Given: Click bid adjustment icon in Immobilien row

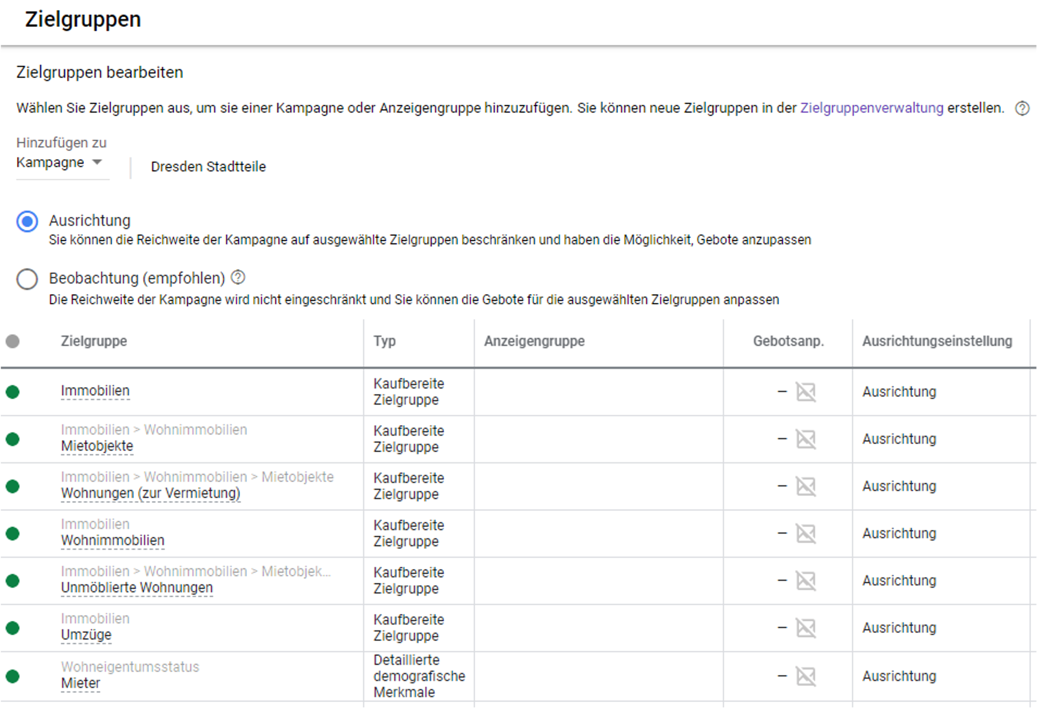Looking at the screenshot, I should pyautogui.click(x=806, y=392).
